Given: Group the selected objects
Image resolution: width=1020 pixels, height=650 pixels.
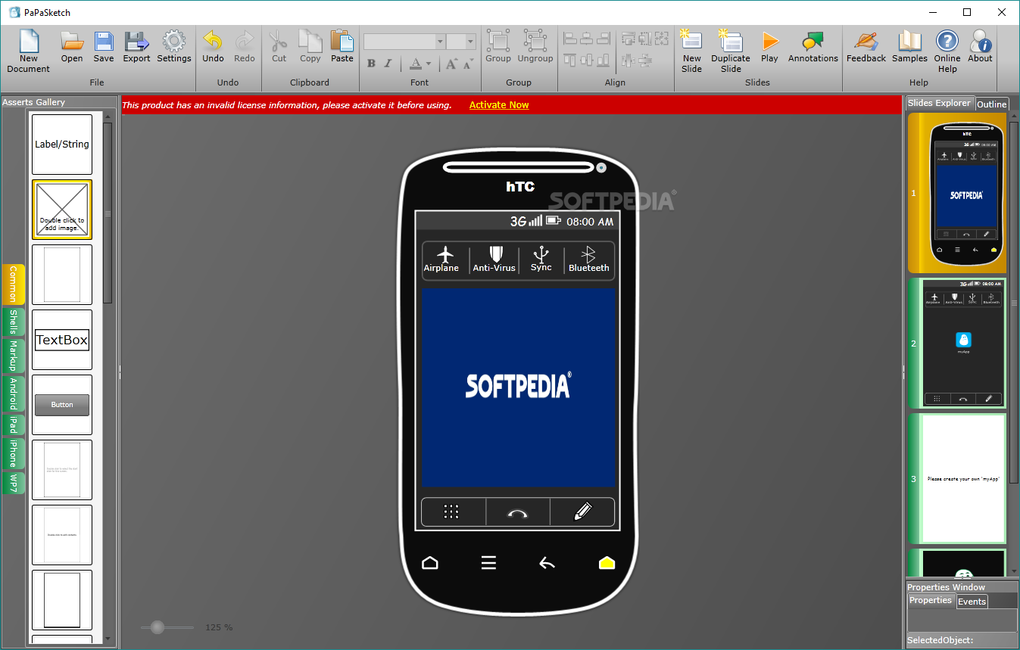Looking at the screenshot, I should [498, 47].
